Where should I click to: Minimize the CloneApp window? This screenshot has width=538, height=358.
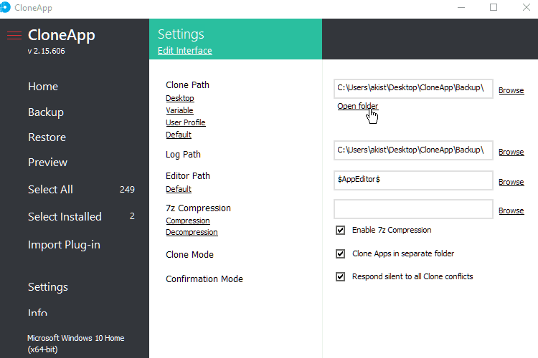click(x=461, y=7)
